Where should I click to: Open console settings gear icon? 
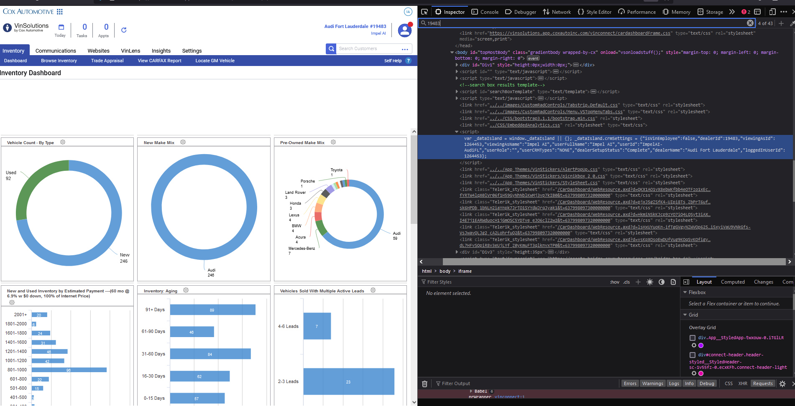(782, 383)
